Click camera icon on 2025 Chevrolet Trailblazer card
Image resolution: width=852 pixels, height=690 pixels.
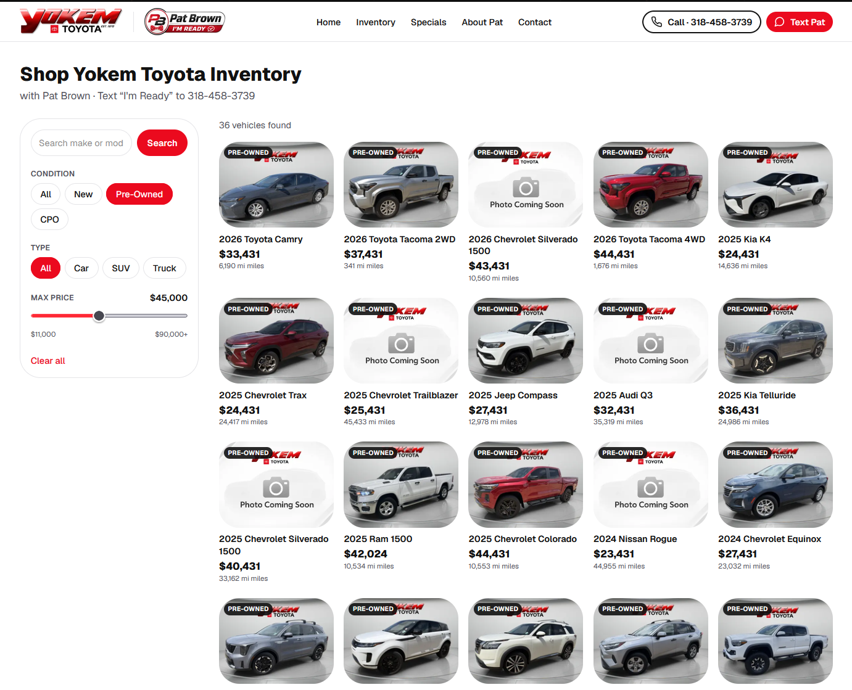pos(401,343)
